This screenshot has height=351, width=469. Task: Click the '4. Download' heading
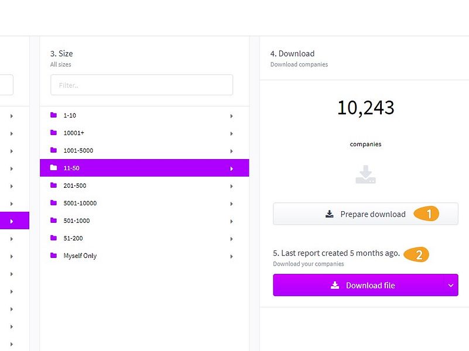(x=292, y=53)
